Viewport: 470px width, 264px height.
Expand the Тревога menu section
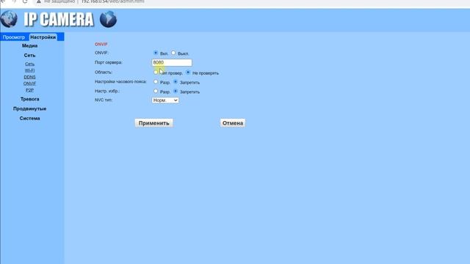(x=29, y=99)
